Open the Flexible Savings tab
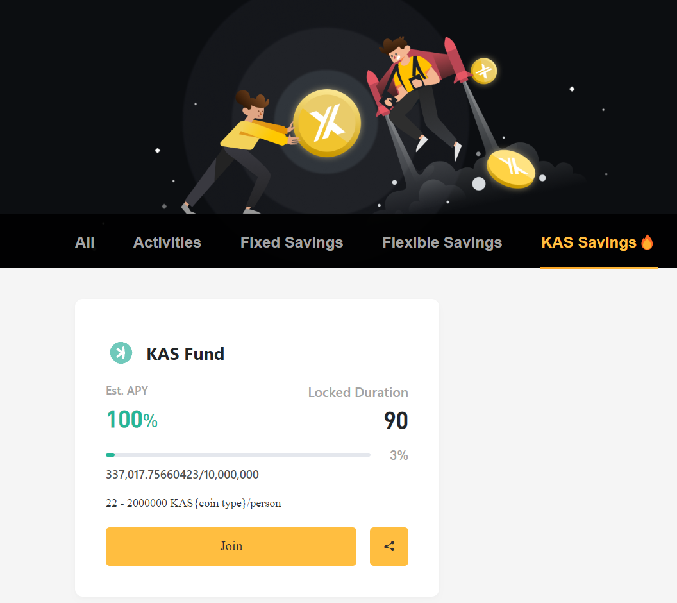Viewport: 677px width, 603px height. (x=442, y=242)
